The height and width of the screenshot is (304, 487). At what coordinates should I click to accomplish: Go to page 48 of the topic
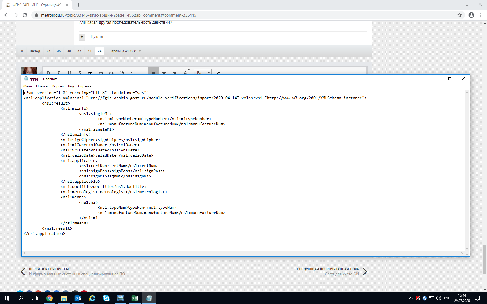pyautogui.click(x=90, y=51)
